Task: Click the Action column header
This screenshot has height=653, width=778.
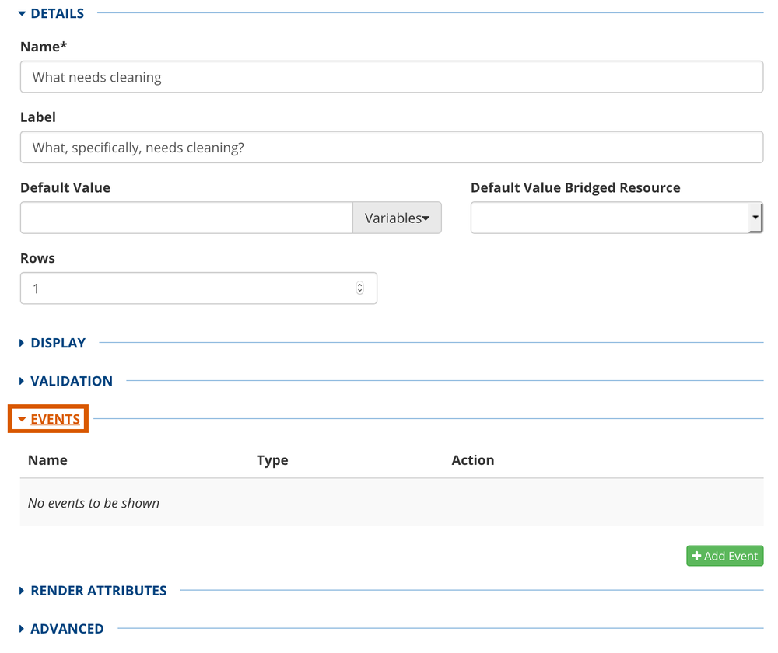Action: 472,460
